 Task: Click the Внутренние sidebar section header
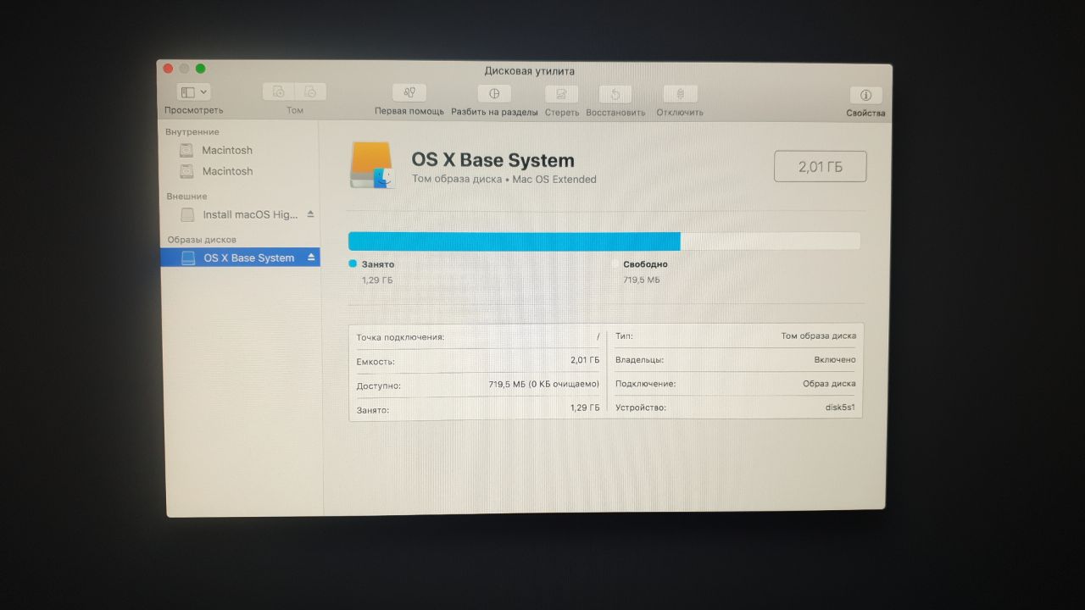tap(192, 132)
